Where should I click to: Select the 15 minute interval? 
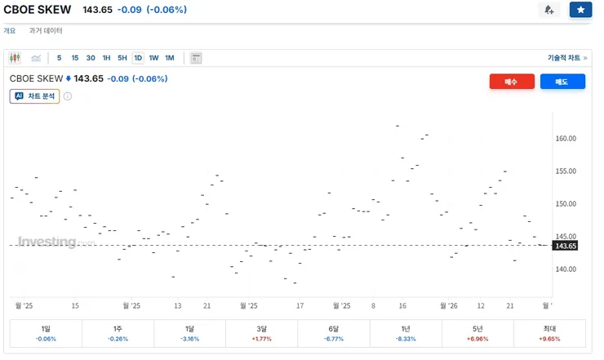(75, 58)
